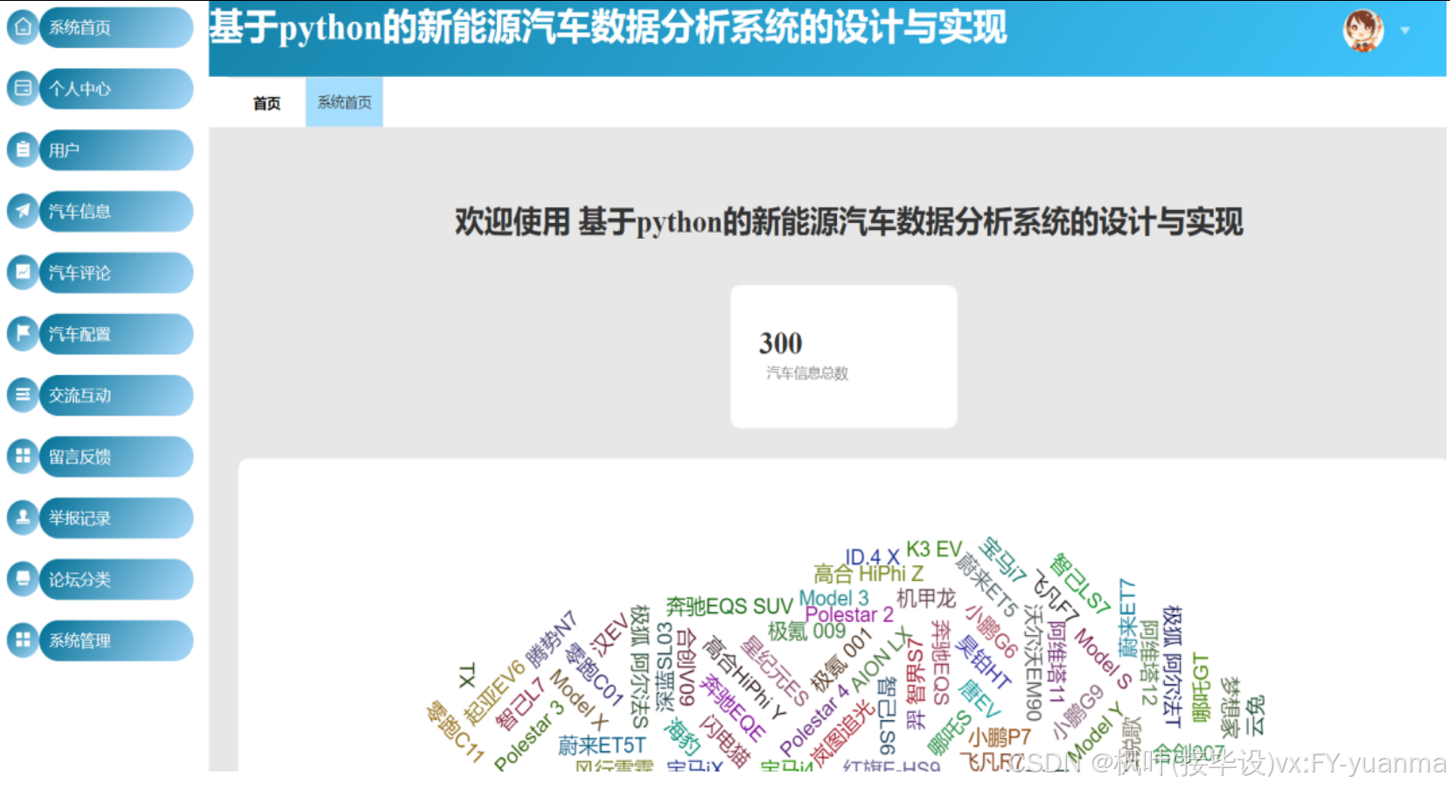This screenshot has height=789, width=1450.
Task: Open the user avatar in header
Action: pyautogui.click(x=1363, y=31)
